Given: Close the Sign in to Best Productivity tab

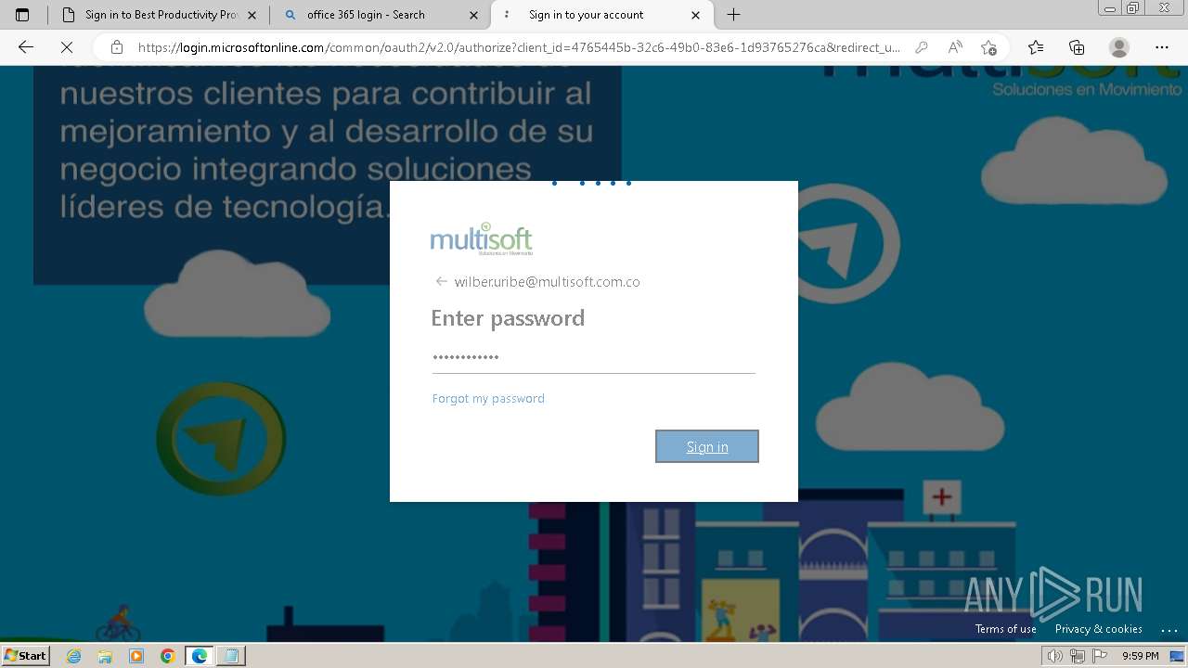Looking at the screenshot, I should 252,15.
